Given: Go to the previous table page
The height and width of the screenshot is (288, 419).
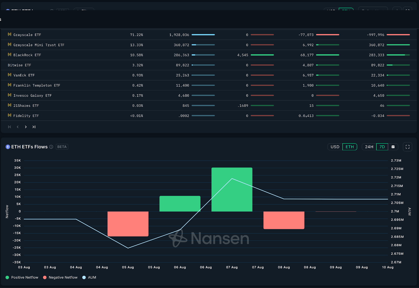Looking at the screenshot, I should pos(18,127).
